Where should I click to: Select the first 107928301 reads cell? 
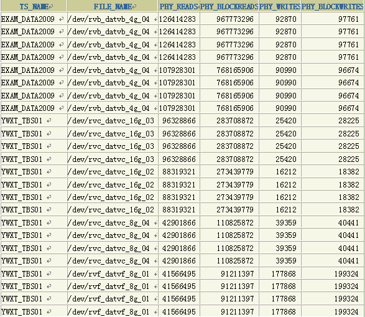click(x=179, y=70)
